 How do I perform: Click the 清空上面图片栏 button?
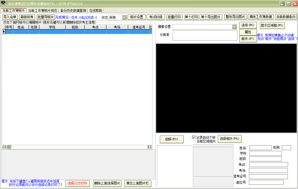pos(138,183)
